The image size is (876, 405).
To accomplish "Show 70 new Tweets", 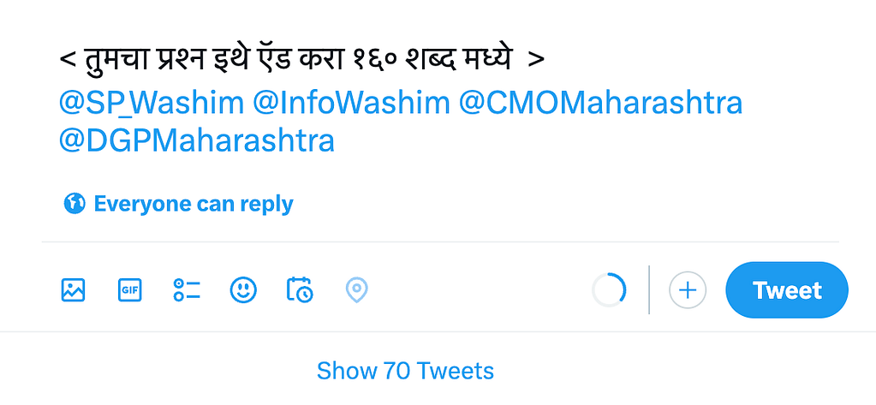I will click(405, 371).
